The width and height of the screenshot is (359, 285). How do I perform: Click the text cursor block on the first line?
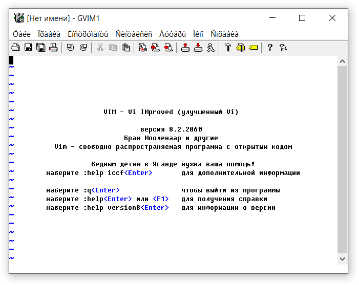tap(11, 60)
